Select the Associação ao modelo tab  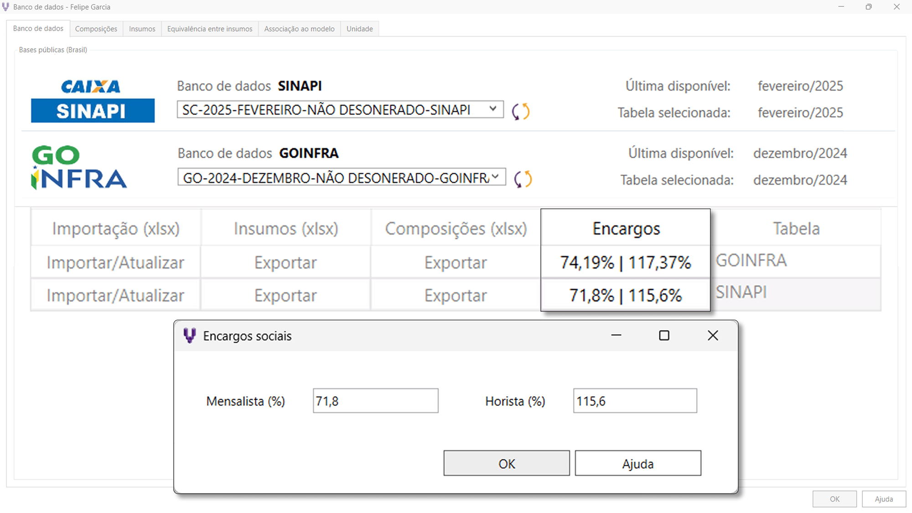[299, 29]
